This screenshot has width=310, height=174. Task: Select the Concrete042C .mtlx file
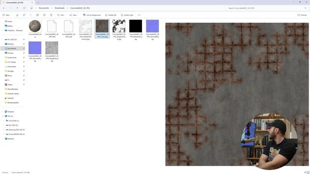click(52, 29)
